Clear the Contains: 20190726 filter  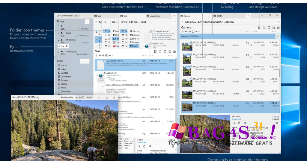(277, 36)
